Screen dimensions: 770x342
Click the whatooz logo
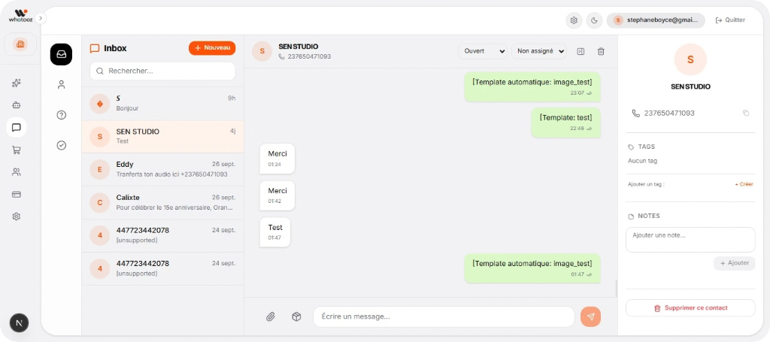20,16
